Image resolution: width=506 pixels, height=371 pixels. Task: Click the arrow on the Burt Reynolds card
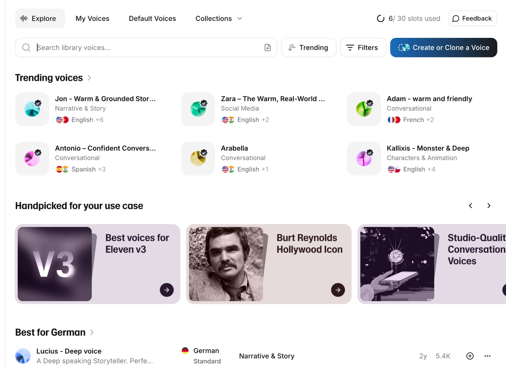(338, 290)
